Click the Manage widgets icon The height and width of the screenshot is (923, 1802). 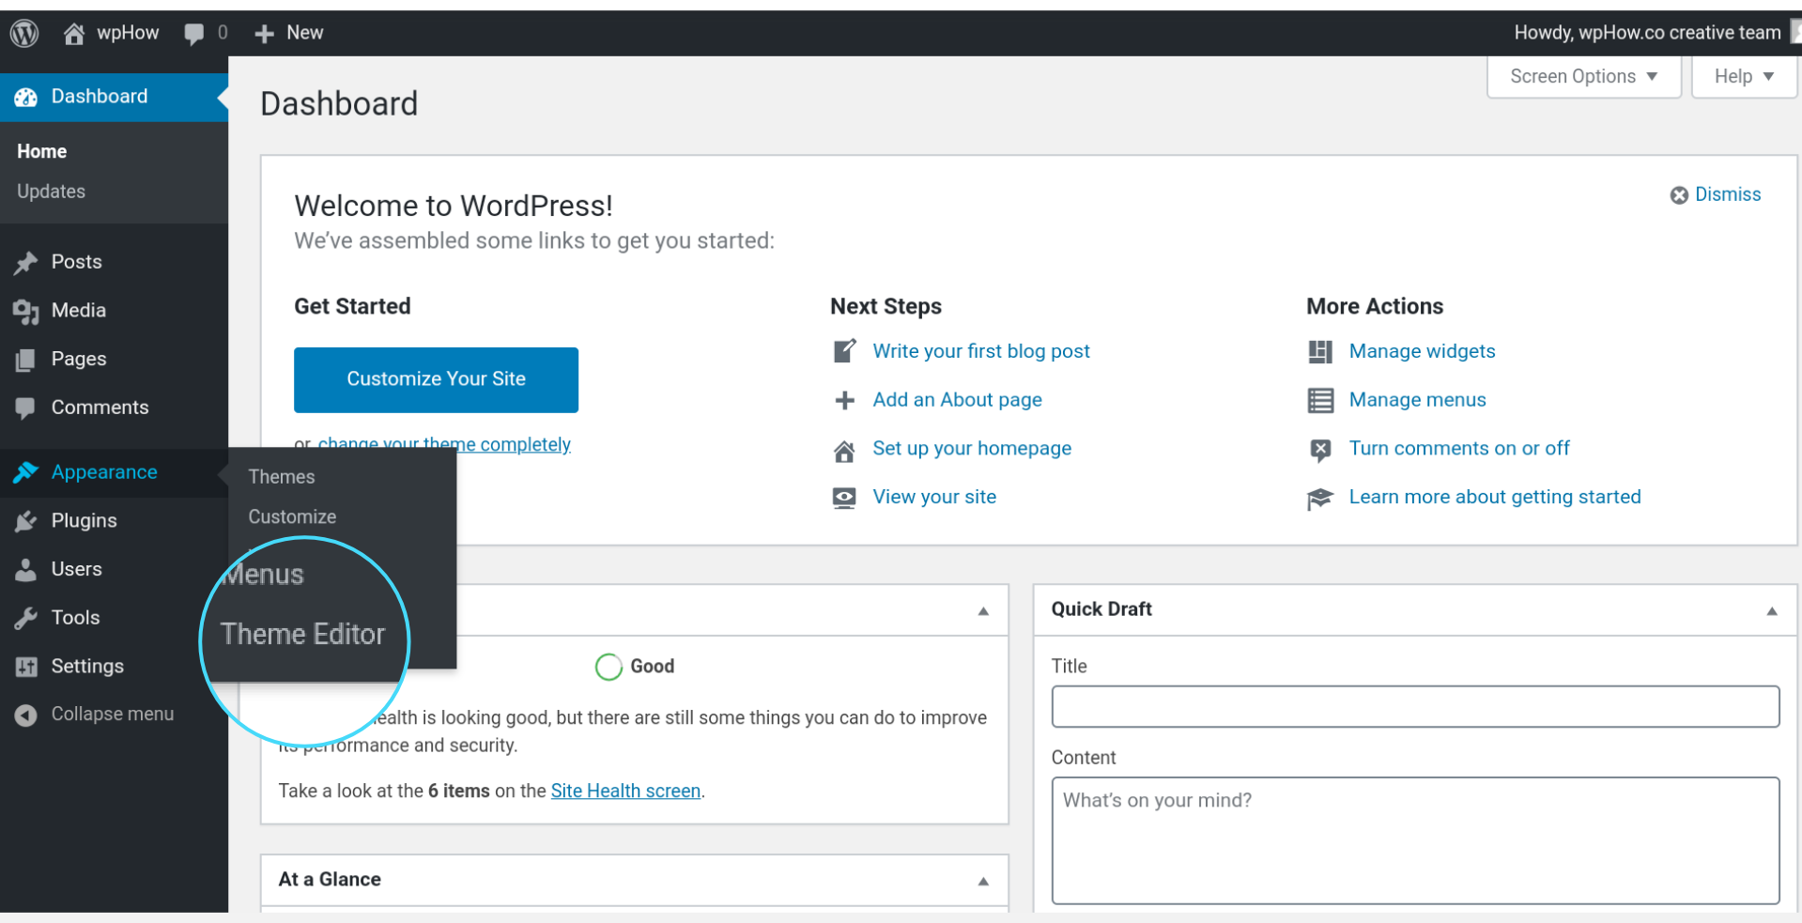1320,351
